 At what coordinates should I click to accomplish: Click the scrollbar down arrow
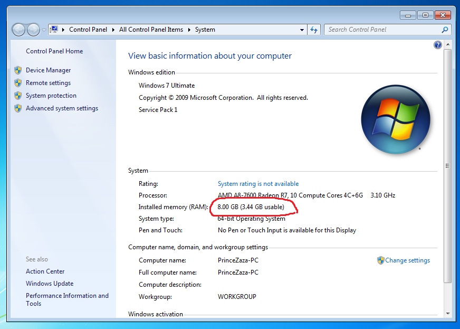[448, 314]
